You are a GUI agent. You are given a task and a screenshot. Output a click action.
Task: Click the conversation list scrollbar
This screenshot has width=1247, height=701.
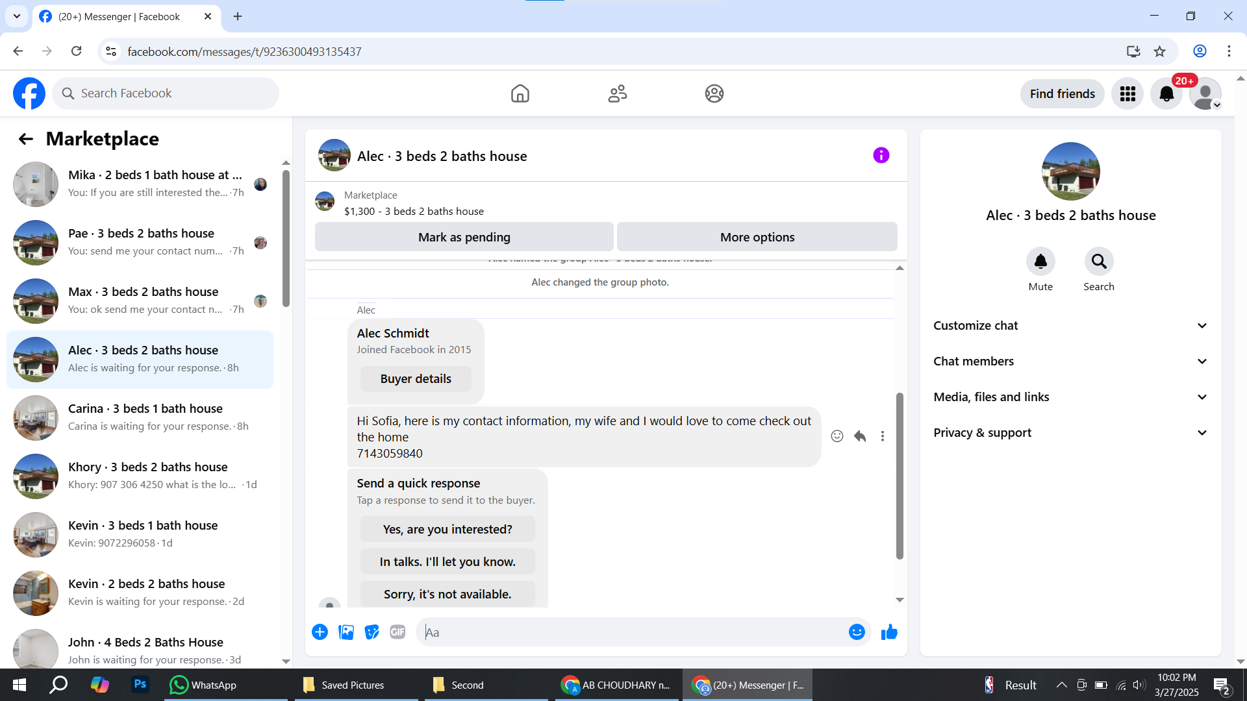[286, 239]
